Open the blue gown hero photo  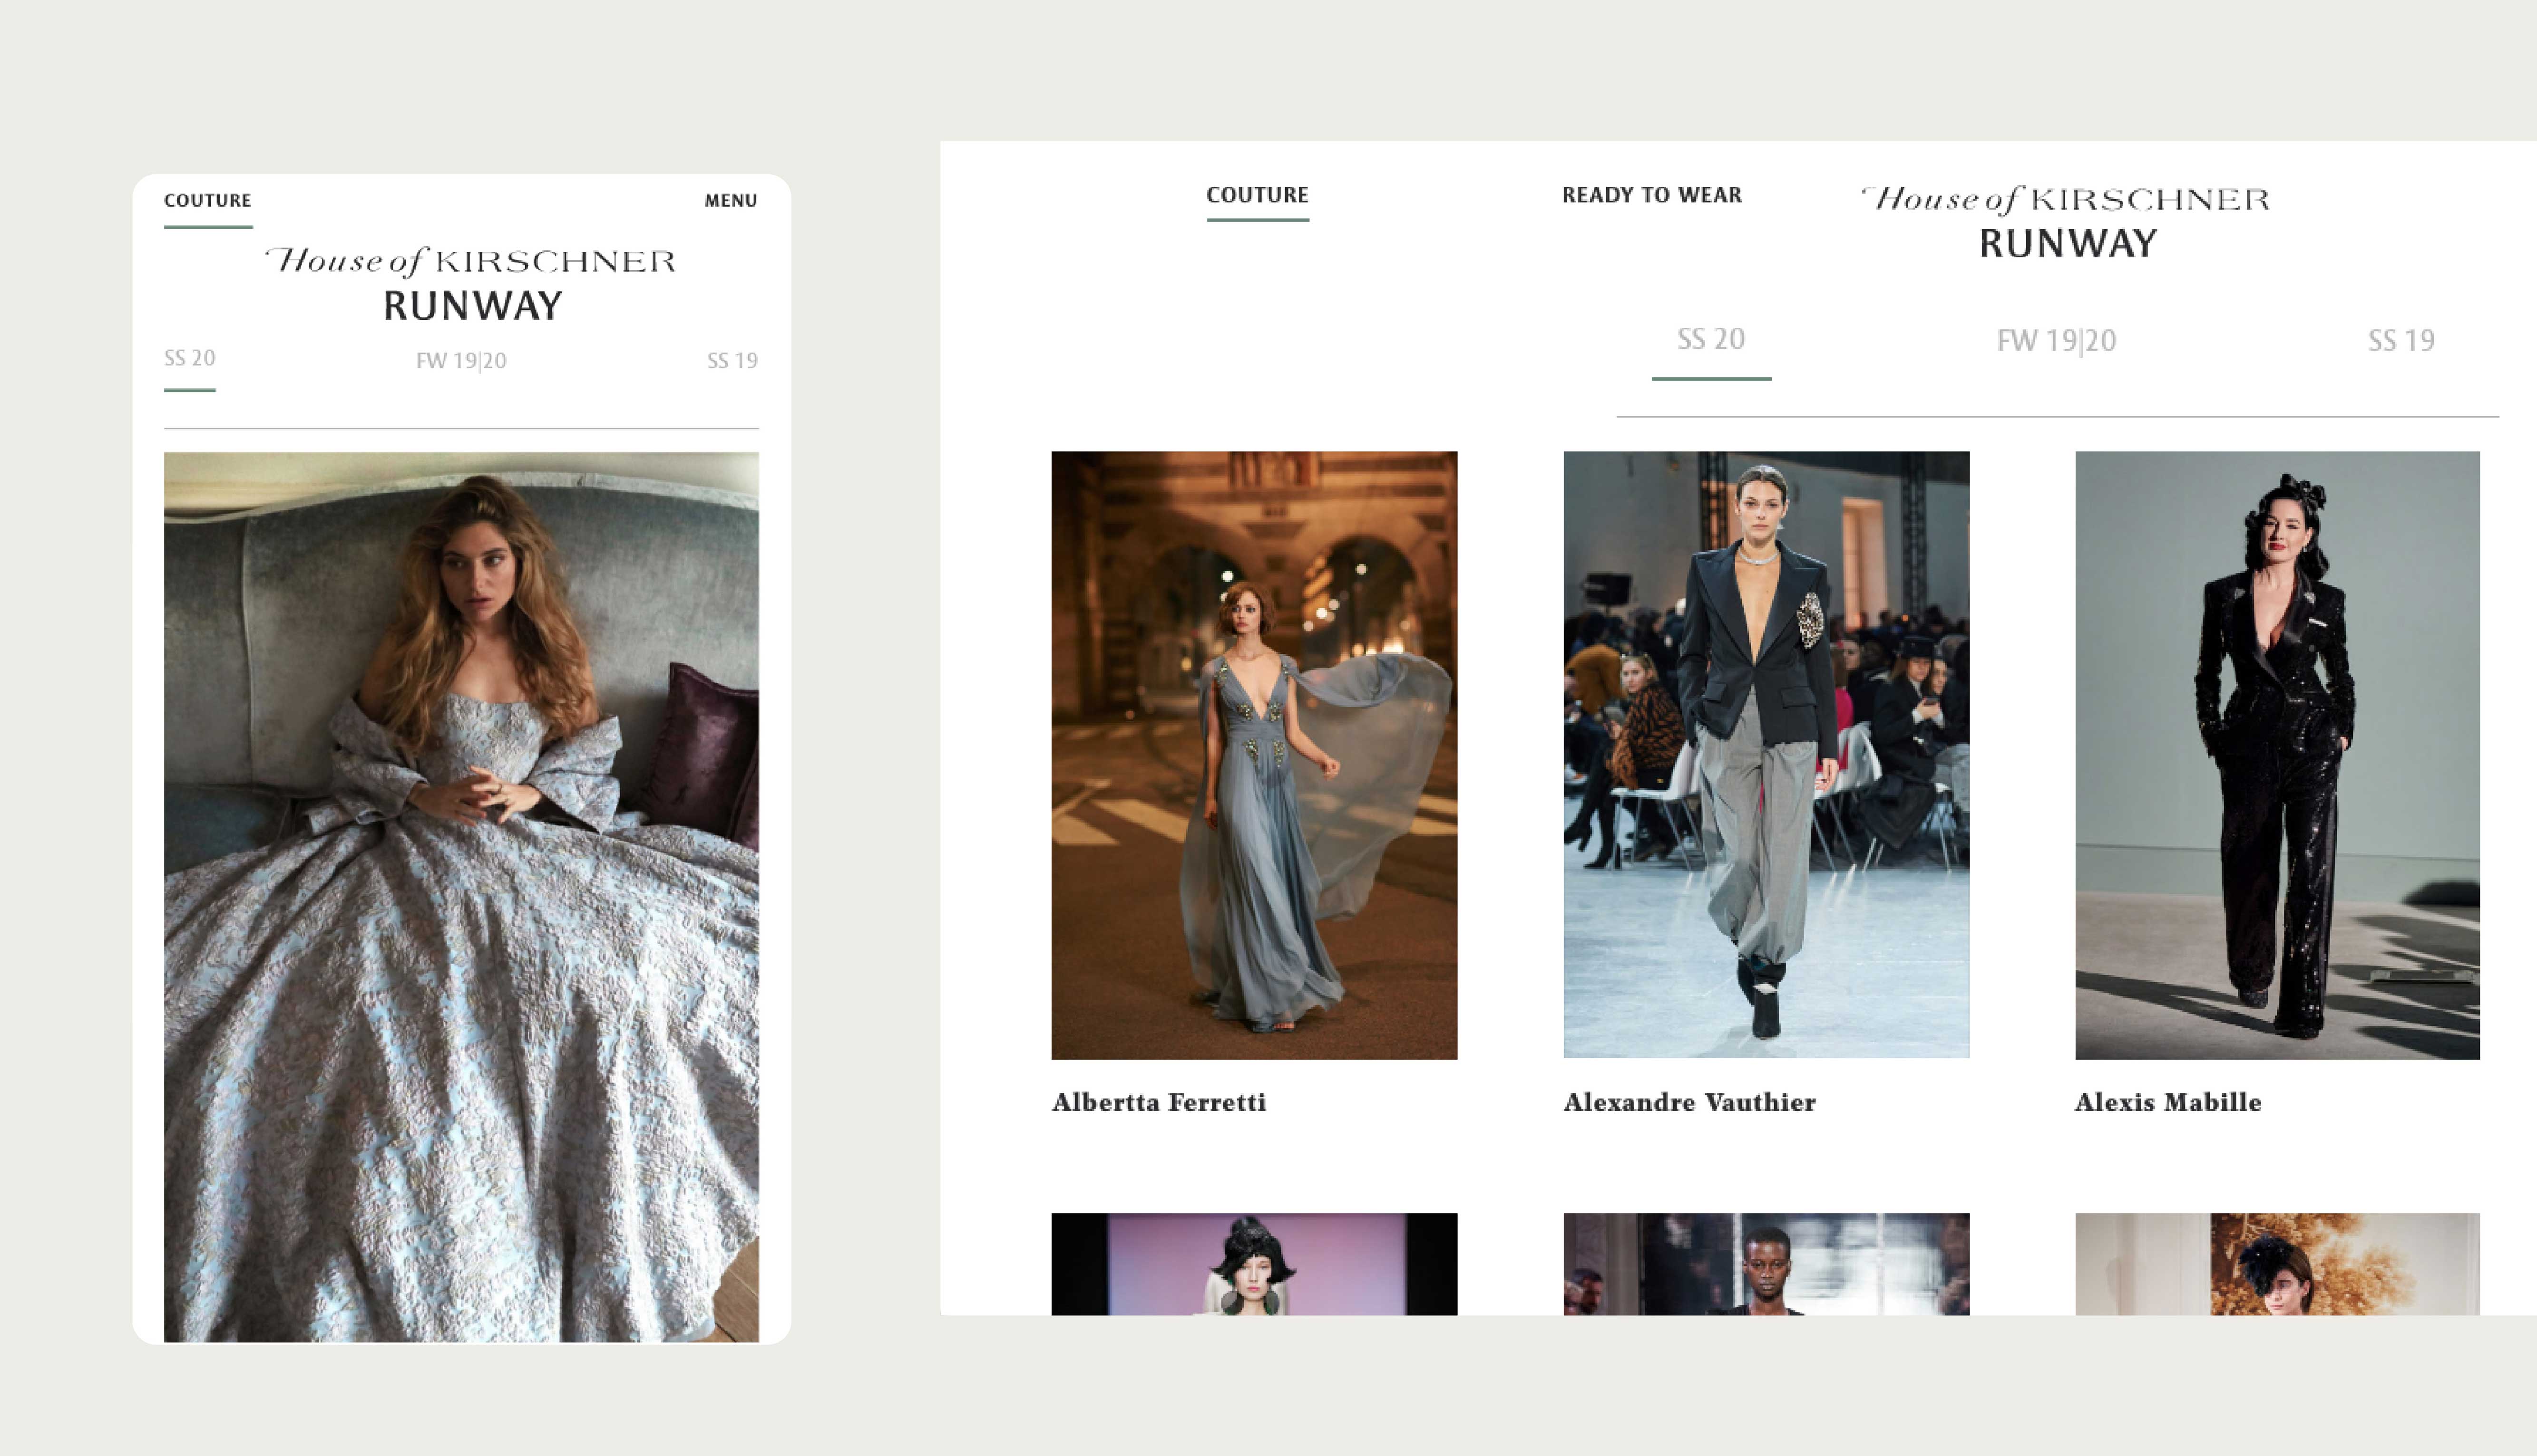pyautogui.click(x=461, y=896)
